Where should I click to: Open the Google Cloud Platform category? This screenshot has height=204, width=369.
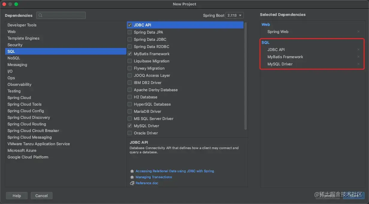point(66,157)
